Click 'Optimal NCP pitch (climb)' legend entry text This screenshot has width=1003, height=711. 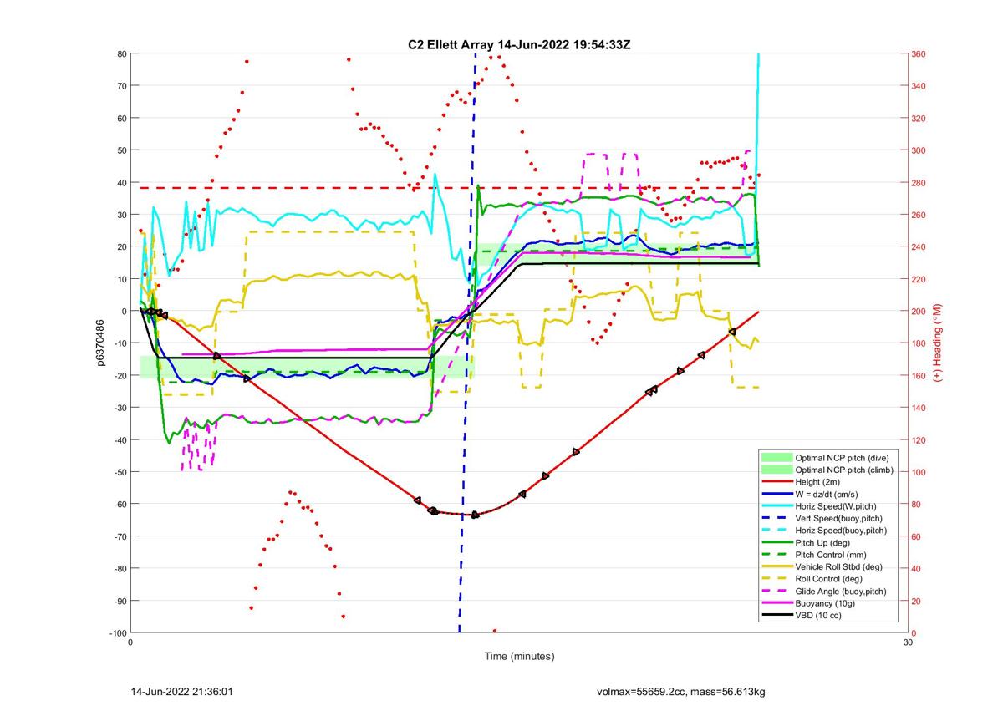point(844,470)
